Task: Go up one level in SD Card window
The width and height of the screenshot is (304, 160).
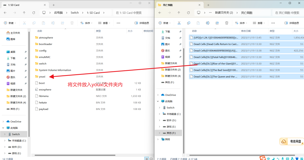Action: (x=24, y=13)
